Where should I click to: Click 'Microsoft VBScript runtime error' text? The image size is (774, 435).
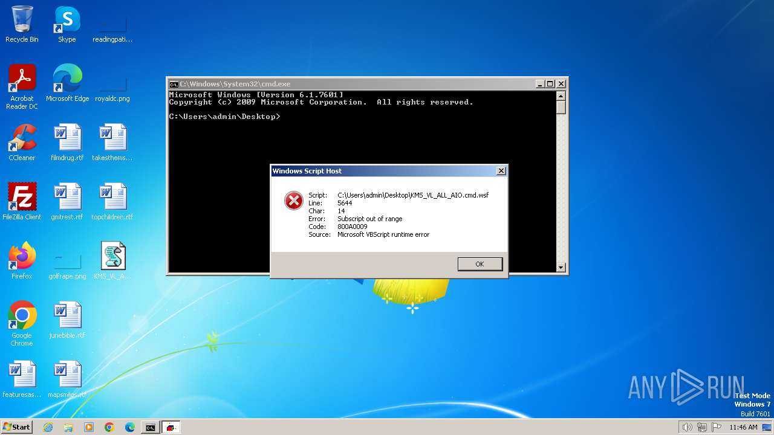coord(383,234)
